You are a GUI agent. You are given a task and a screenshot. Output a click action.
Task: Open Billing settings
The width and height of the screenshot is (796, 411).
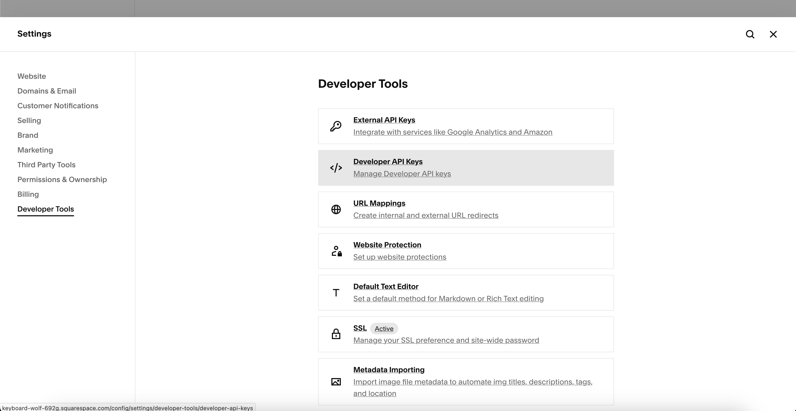[x=28, y=194]
